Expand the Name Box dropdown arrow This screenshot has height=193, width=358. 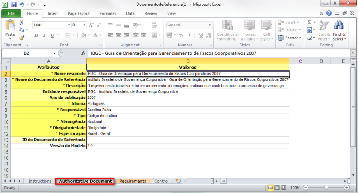pos(54,53)
